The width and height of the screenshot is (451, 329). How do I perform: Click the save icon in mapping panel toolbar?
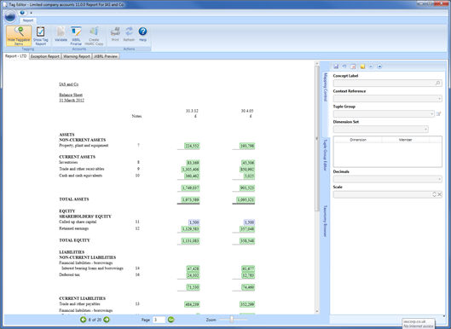coord(336,66)
